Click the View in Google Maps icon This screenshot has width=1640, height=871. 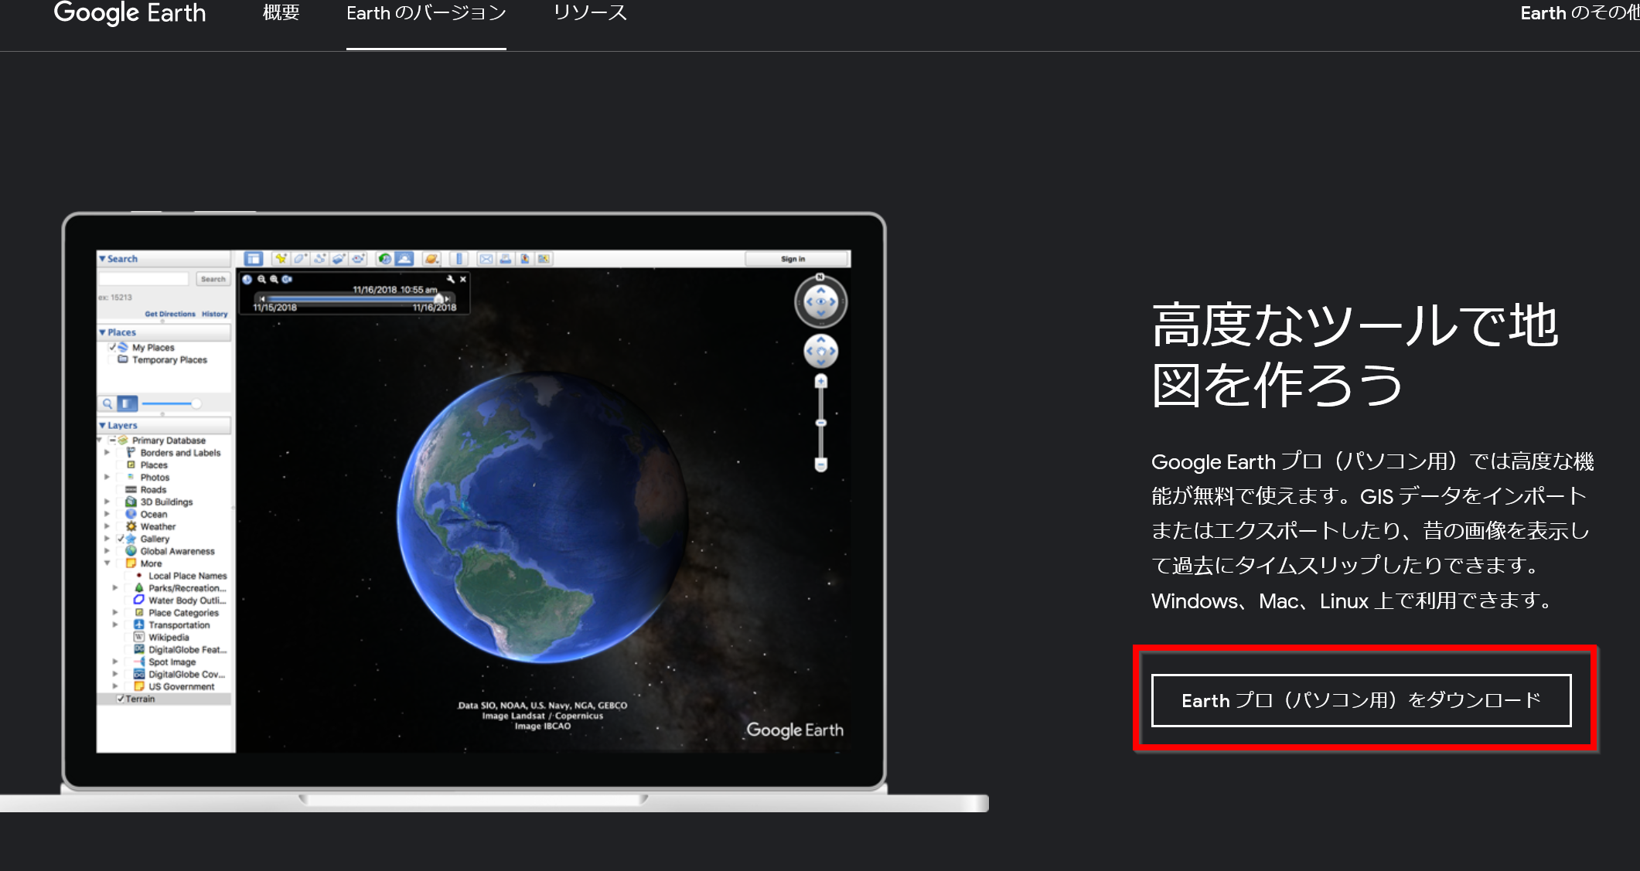pyautogui.click(x=544, y=259)
